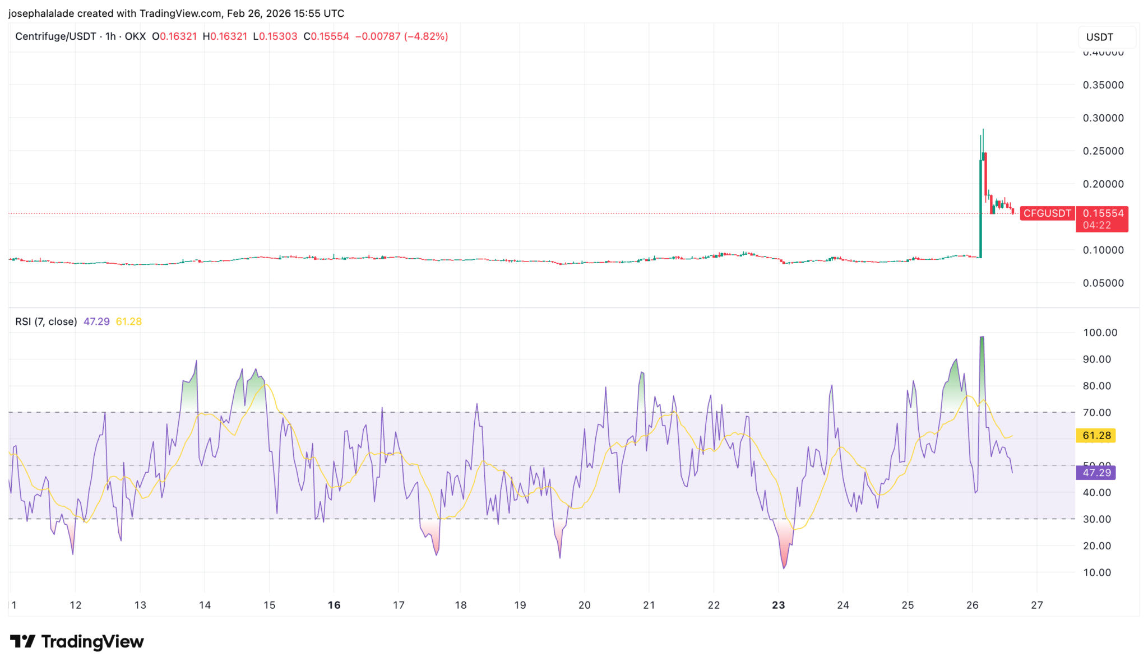Click the TradingView logo icon
Image resolution: width=1148 pixels, height=667 pixels.
22,641
